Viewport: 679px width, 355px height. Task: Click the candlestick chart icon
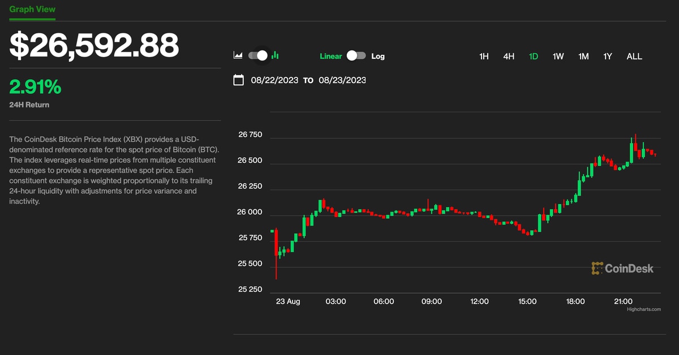[275, 55]
